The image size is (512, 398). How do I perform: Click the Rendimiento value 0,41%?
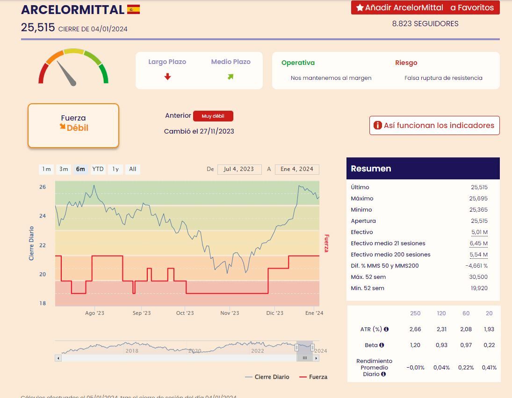[x=489, y=368]
